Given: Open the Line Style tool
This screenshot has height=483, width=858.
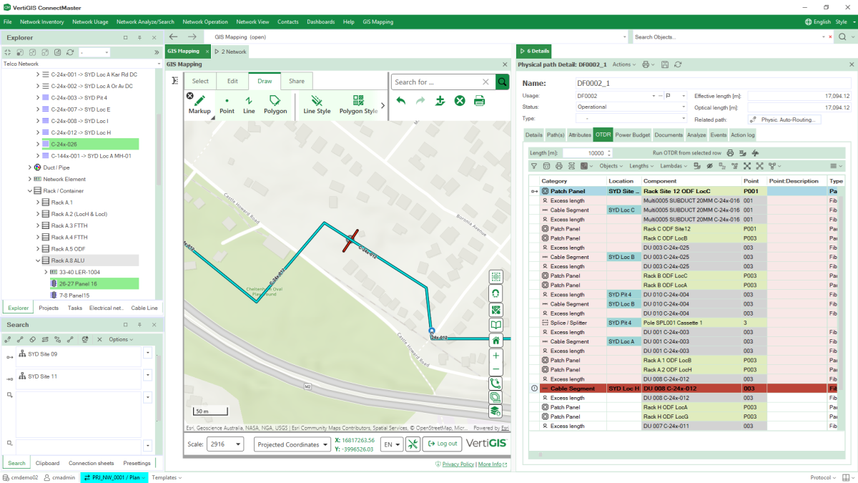Looking at the screenshot, I should (317, 104).
